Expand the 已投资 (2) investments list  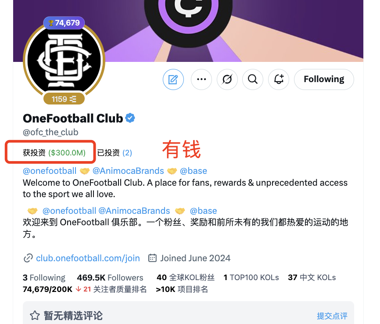tap(115, 153)
